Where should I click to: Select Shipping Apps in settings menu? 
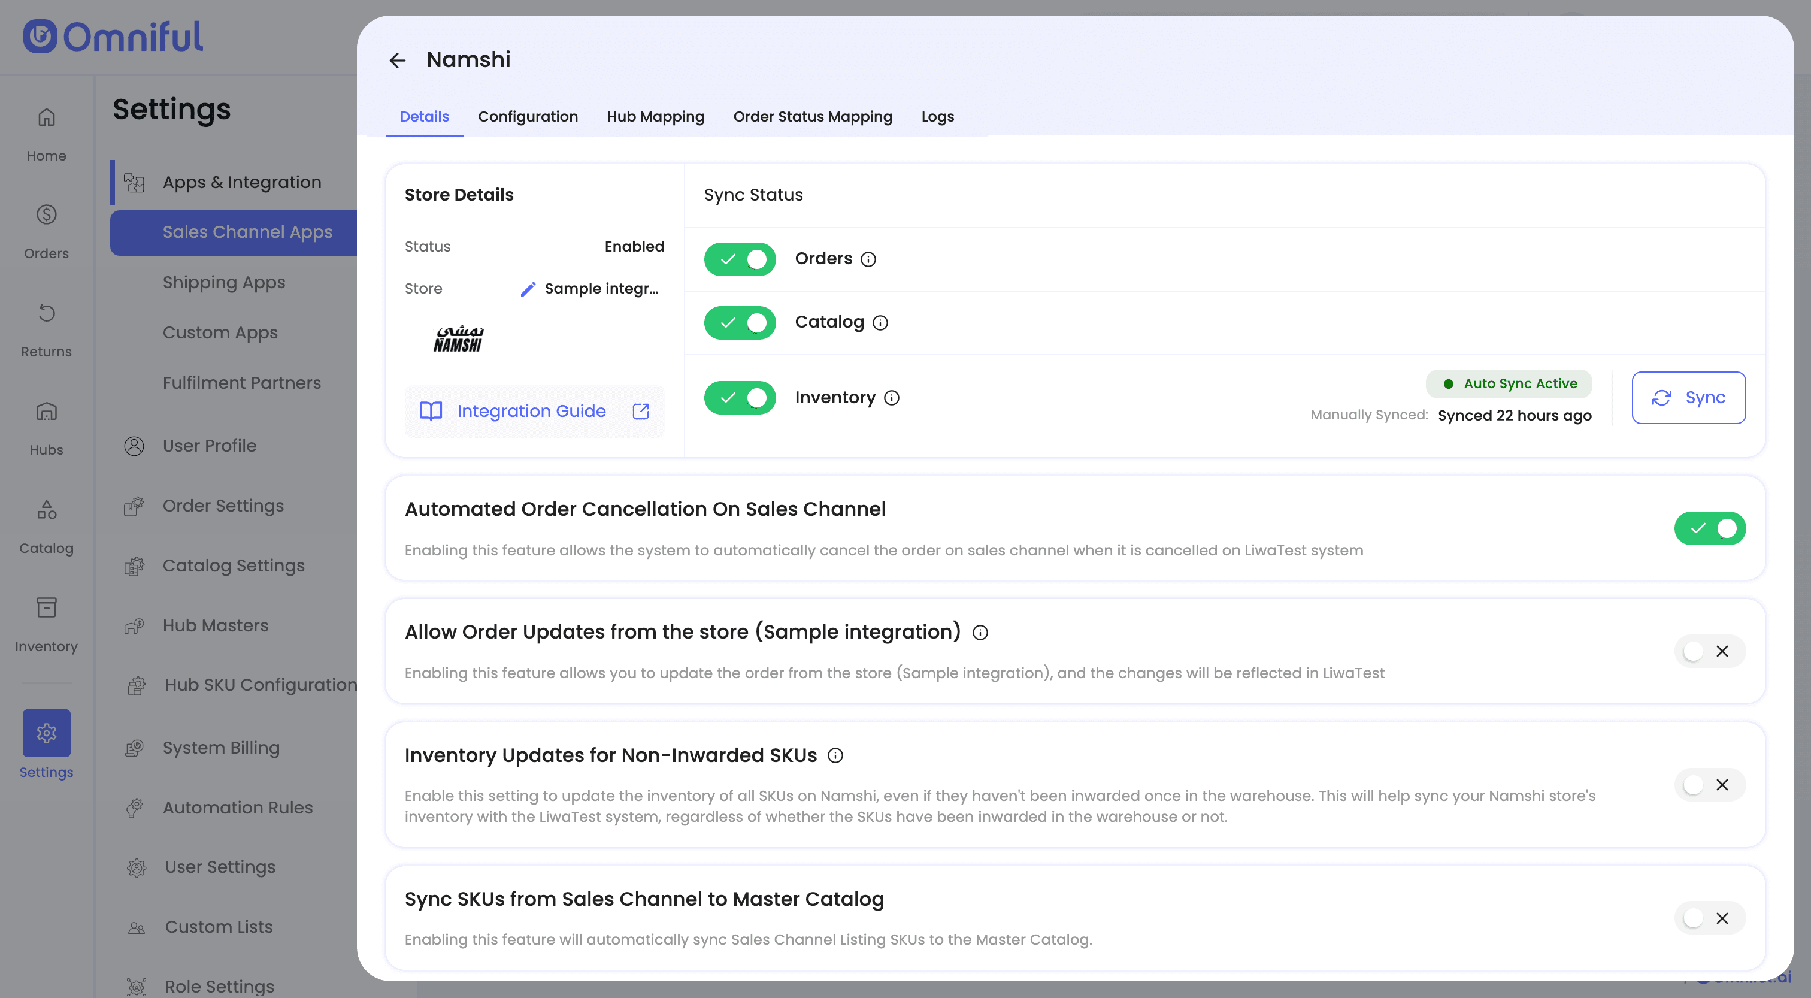tap(223, 283)
